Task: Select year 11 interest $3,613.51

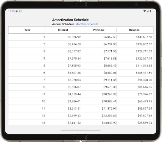Action: pos(74,108)
